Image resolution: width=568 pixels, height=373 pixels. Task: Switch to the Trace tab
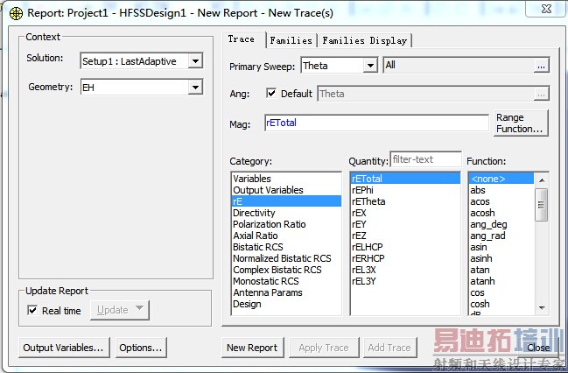pos(242,39)
